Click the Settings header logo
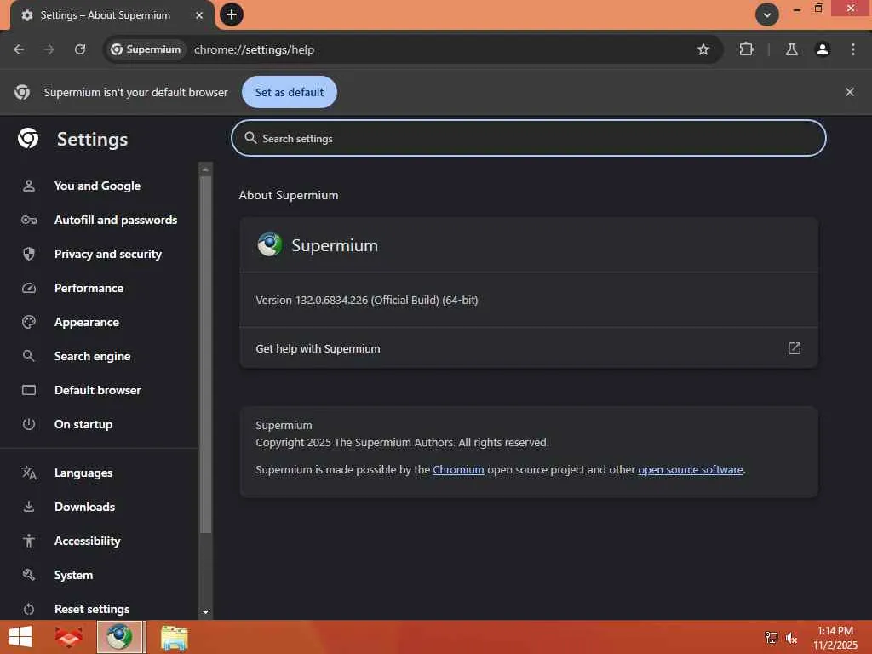Image resolution: width=872 pixels, height=654 pixels. pos(28,138)
